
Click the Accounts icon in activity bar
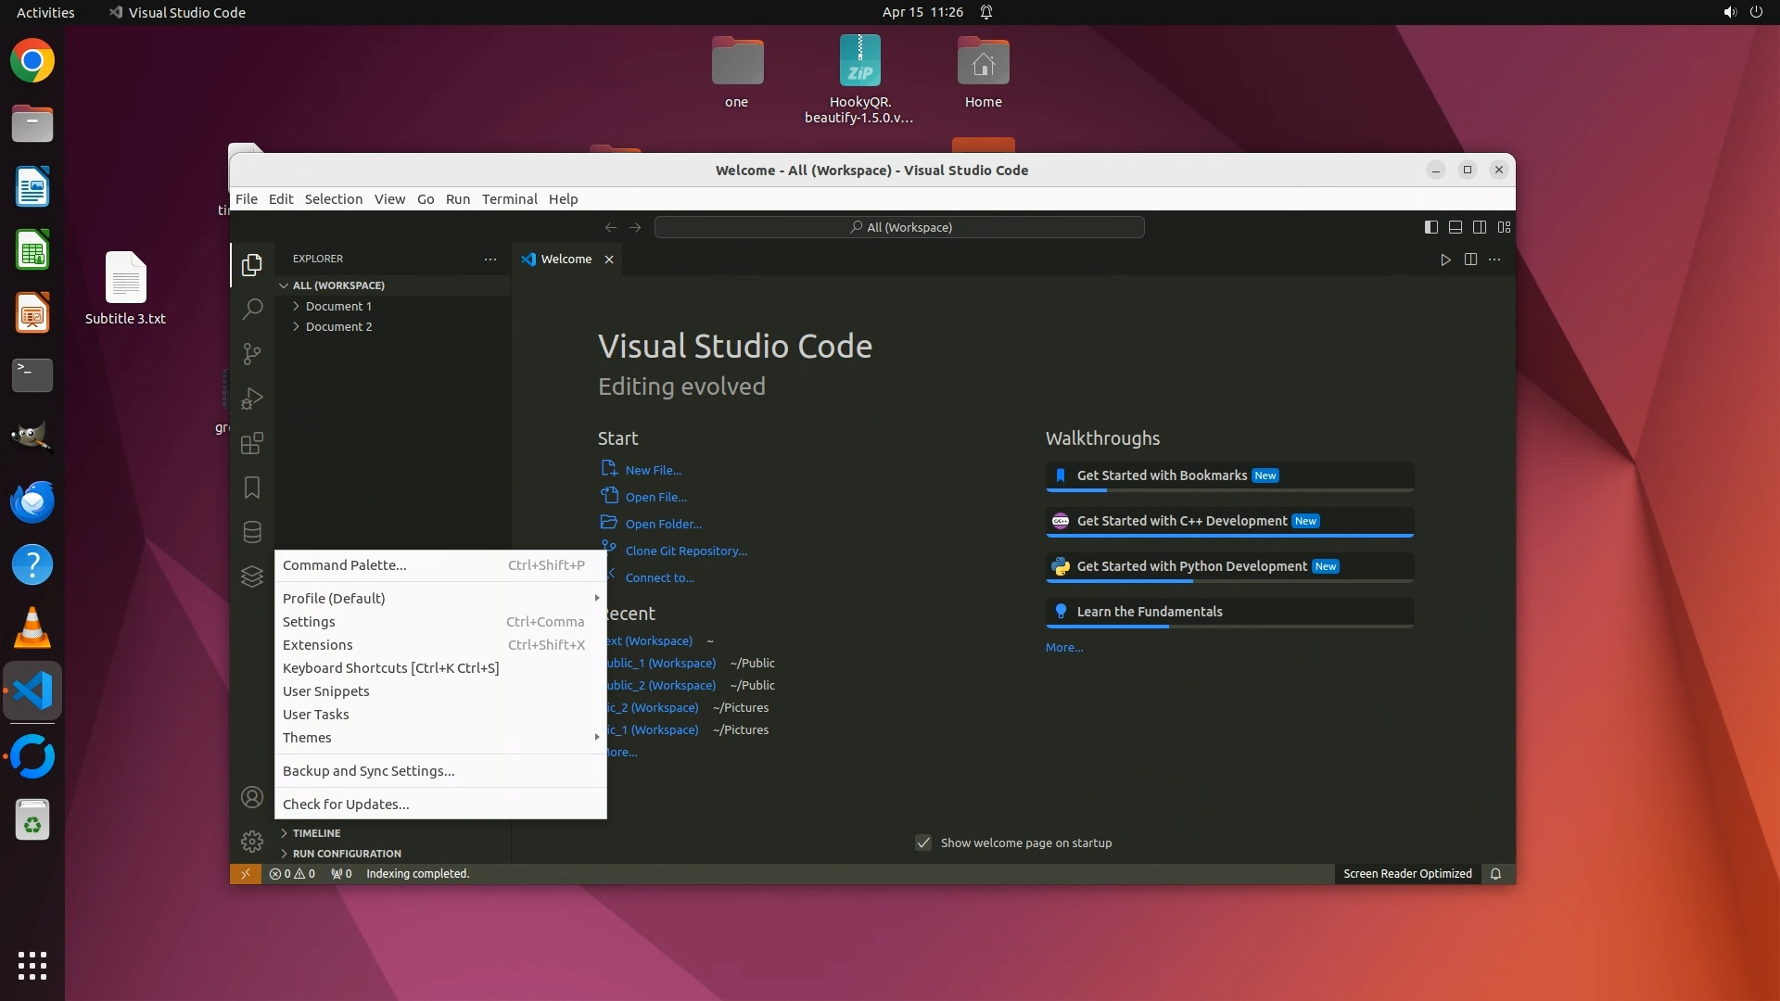[252, 797]
